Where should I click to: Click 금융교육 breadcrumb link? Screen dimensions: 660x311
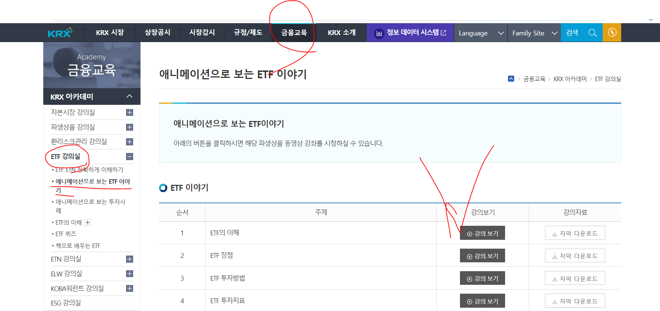tap(534, 79)
